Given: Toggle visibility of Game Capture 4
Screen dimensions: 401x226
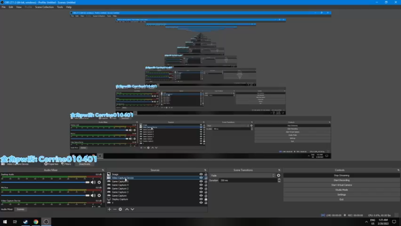Looking at the screenshot, I should click(201, 185).
